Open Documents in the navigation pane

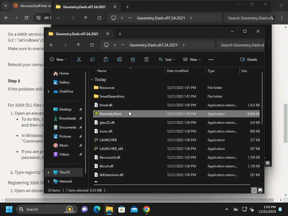coord(68,127)
